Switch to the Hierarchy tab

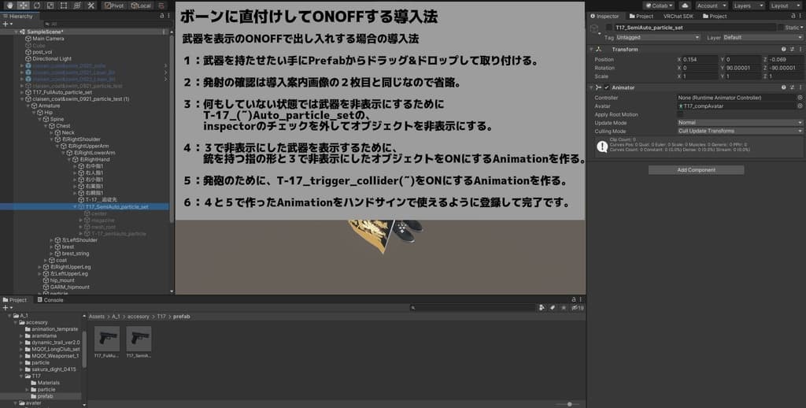coord(18,16)
